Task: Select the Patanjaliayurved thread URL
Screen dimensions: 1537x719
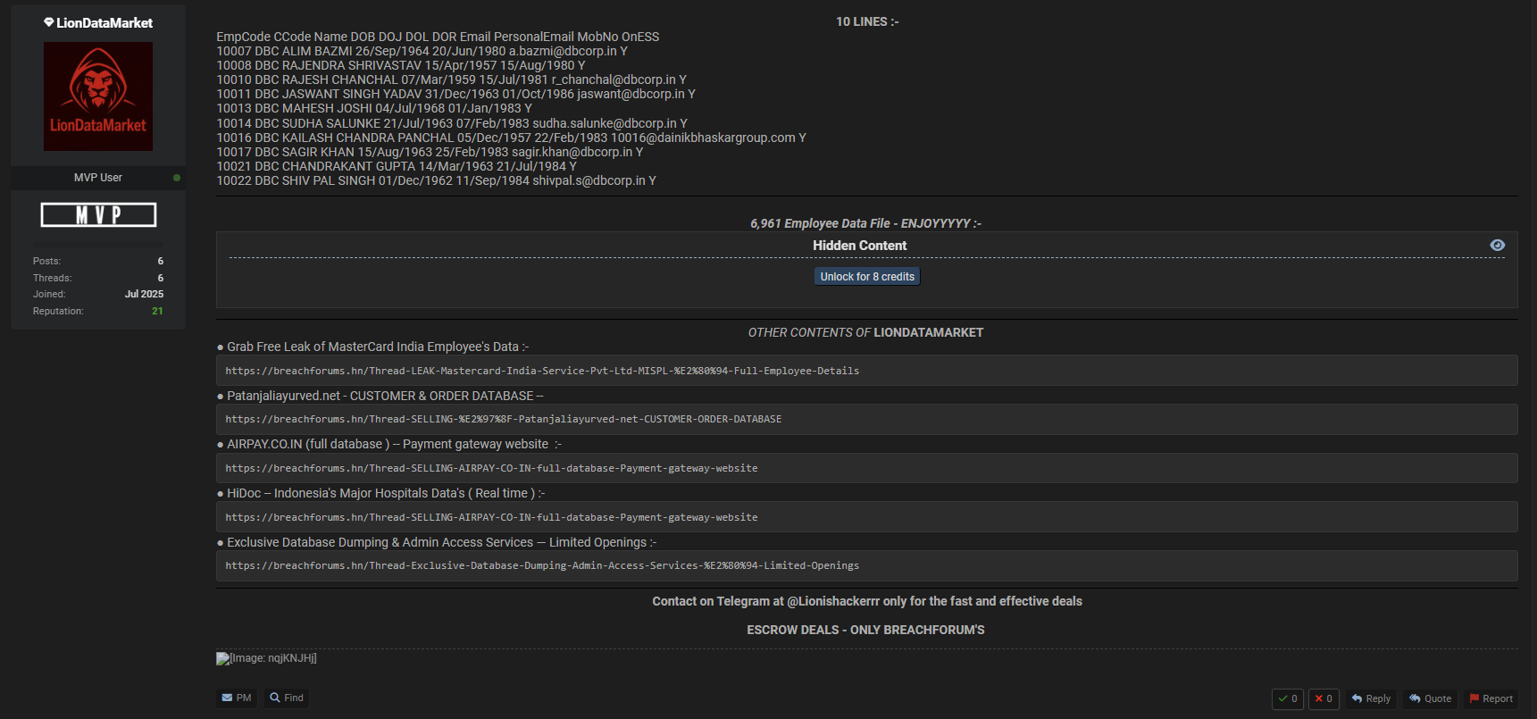Action: point(504,419)
